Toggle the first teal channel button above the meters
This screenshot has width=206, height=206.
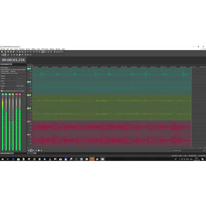[3, 94]
